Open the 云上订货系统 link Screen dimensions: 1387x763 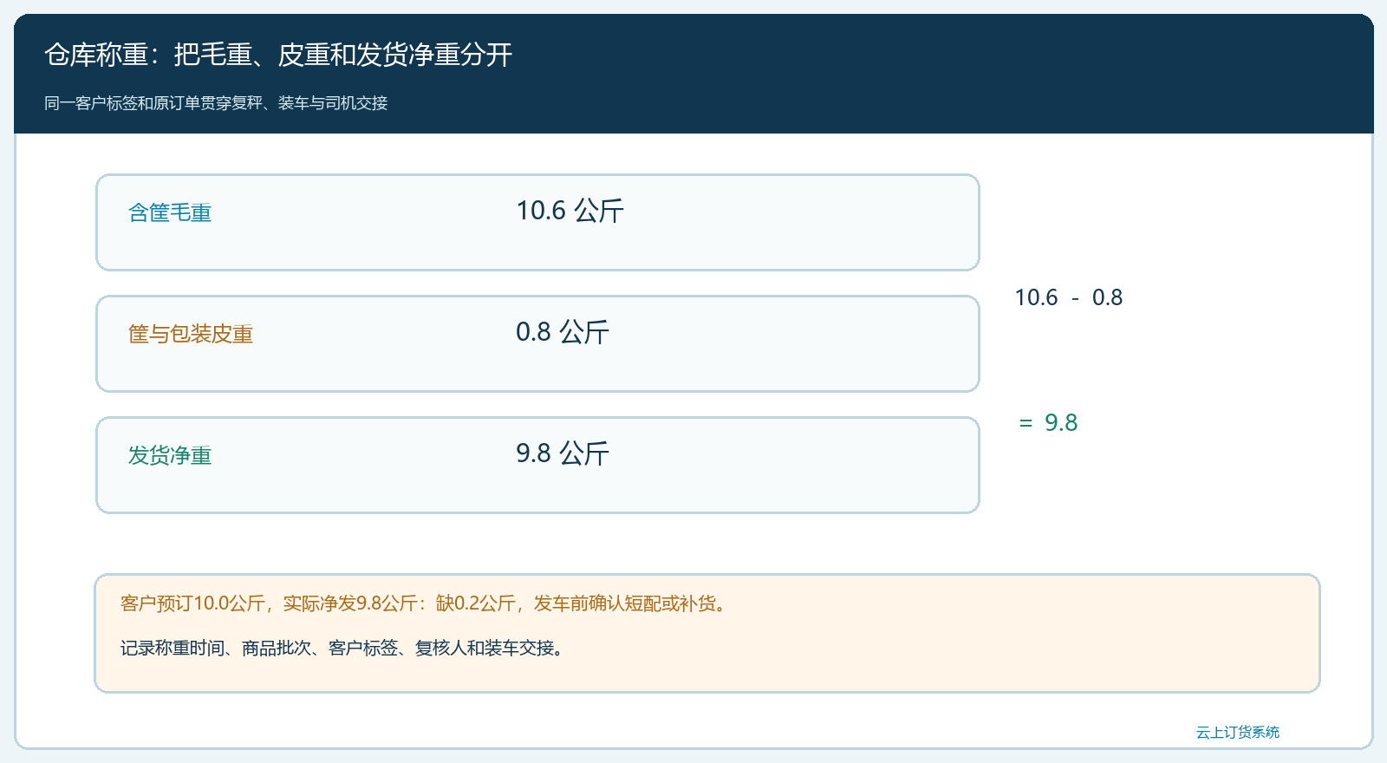(x=1238, y=733)
